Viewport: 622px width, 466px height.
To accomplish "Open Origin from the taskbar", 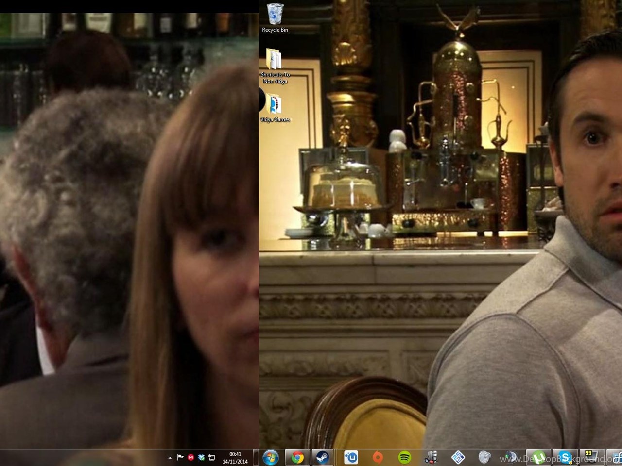I will point(378,457).
